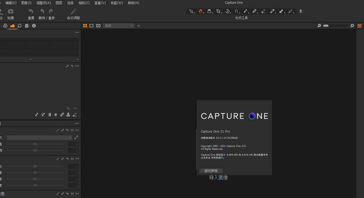Open the 图层 layer dropdown
364x198 pixels.
coord(119,26)
